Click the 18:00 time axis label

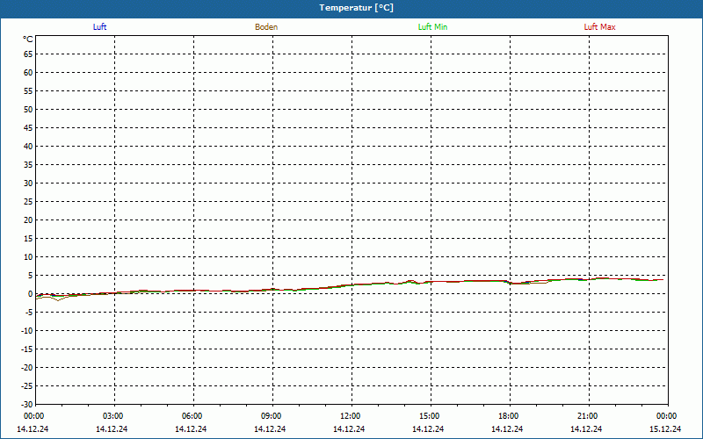[x=509, y=416]
